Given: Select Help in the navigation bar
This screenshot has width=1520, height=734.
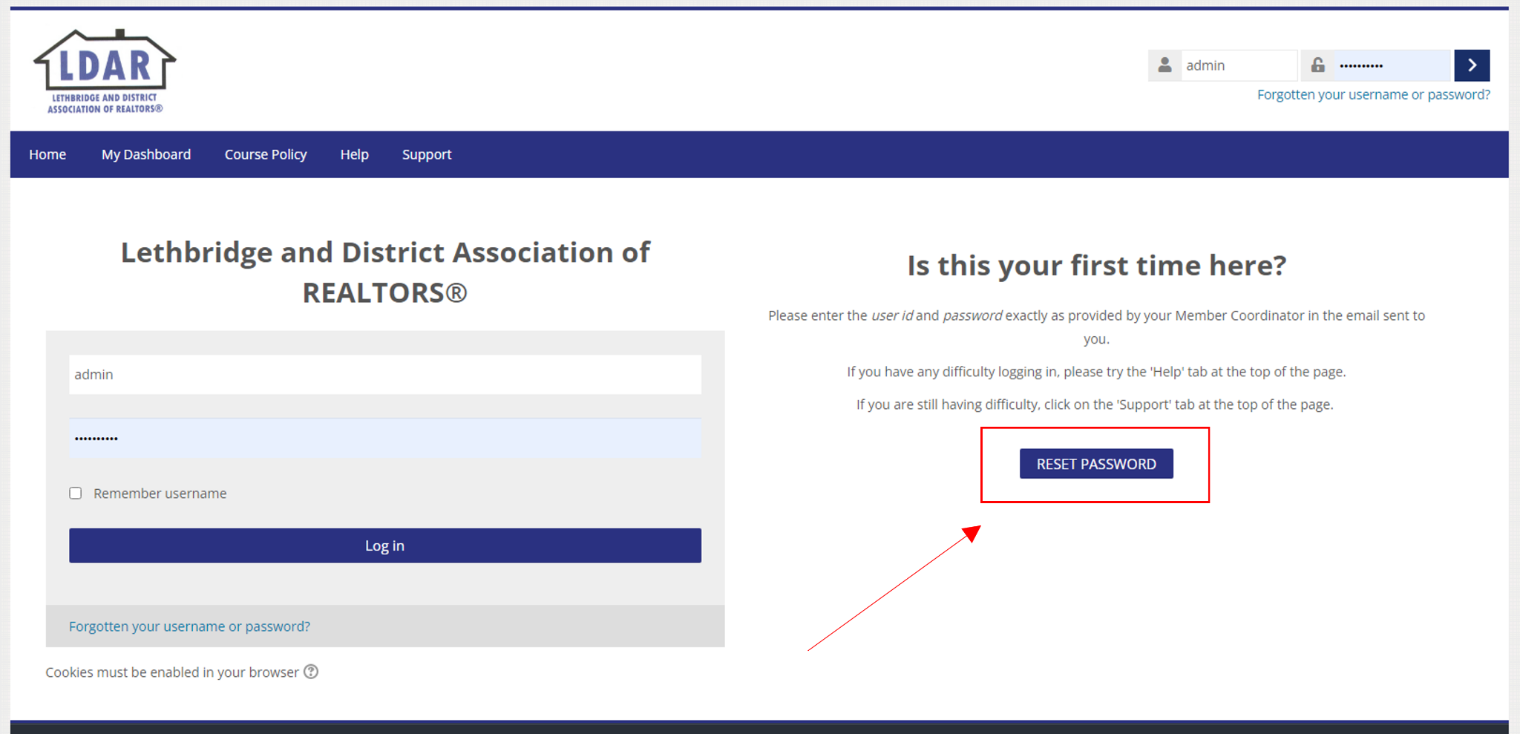Looking at the screenshot, I should (354, 154).
